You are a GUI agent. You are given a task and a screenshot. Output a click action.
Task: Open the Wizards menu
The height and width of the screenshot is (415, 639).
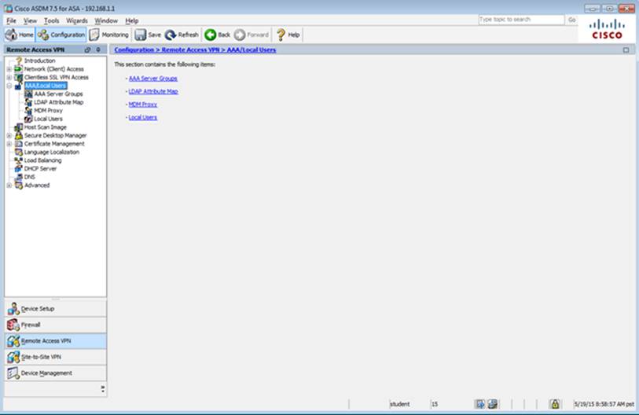77,20
